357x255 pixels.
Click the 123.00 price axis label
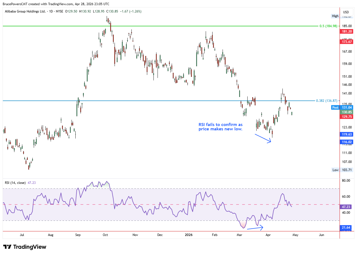[347, 127]
